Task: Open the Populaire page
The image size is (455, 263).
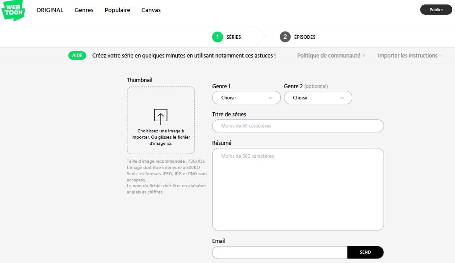Action: click(x=117, y=10)
